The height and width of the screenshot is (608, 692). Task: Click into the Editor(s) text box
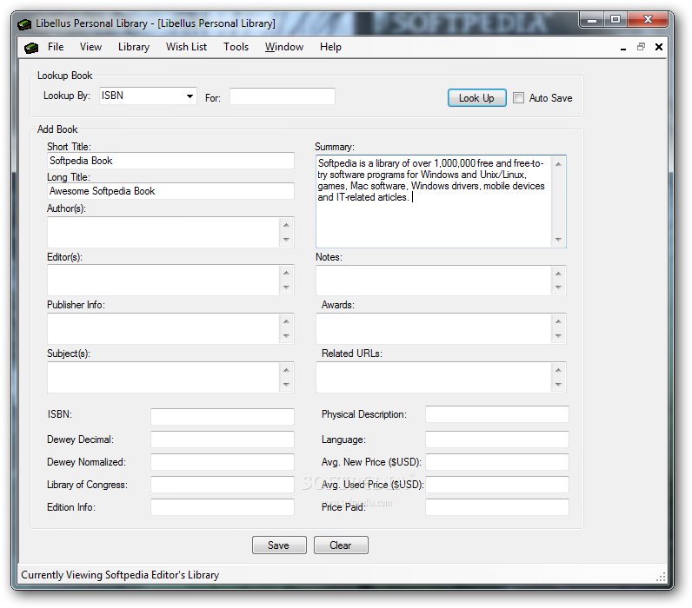(163, 280)
